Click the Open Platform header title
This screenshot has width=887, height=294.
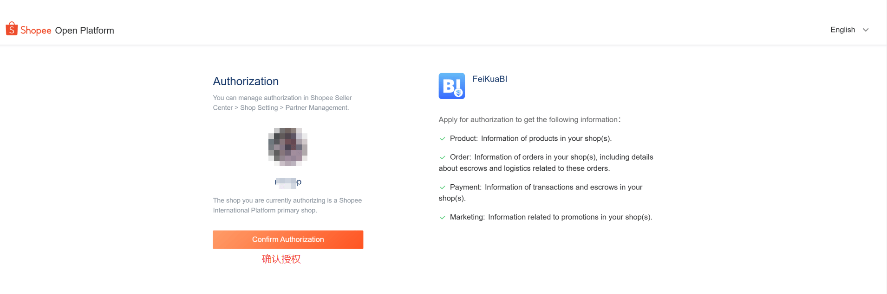(85, 31)
